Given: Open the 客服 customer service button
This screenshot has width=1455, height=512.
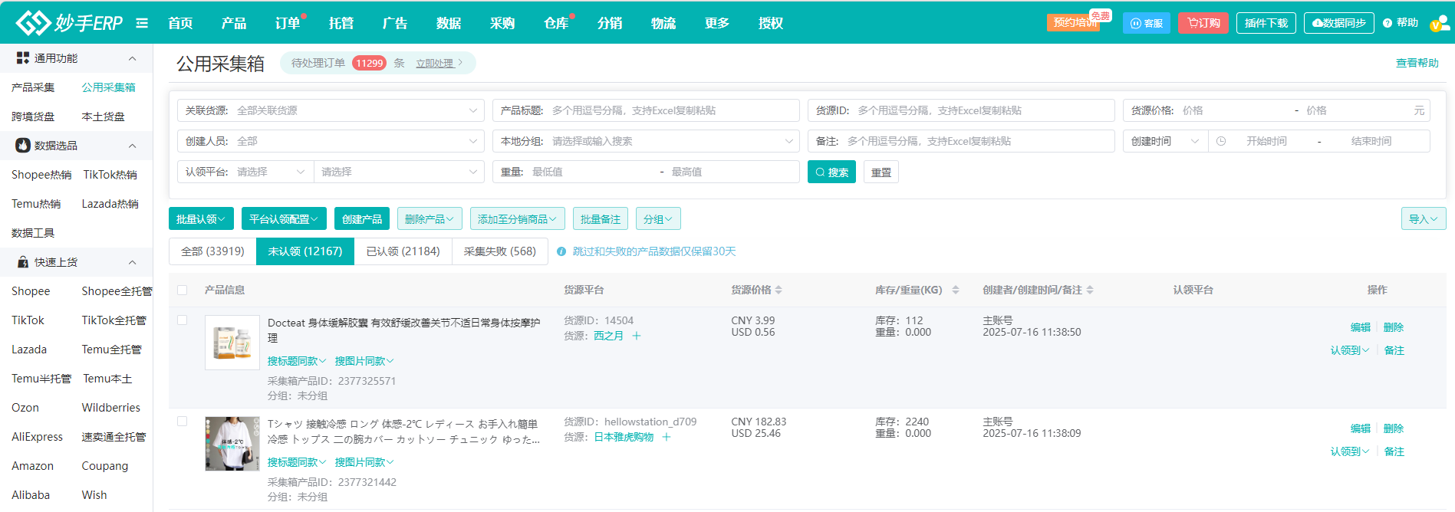Looking at the screenshot, I should (1146, 23).
